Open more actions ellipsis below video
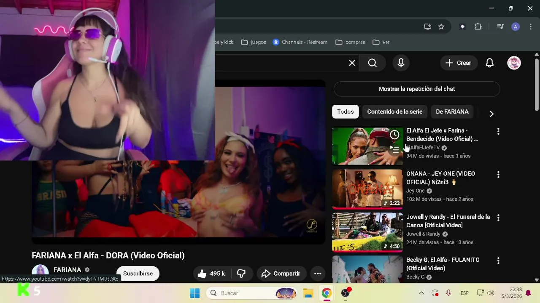The height and width of the screenshot is (303, 540). pyautogui.click(x=318, y=274)
